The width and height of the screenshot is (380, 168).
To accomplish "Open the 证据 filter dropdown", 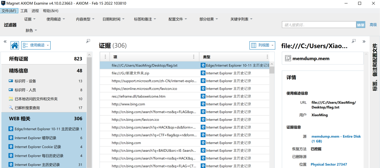I will coord(30,19).
